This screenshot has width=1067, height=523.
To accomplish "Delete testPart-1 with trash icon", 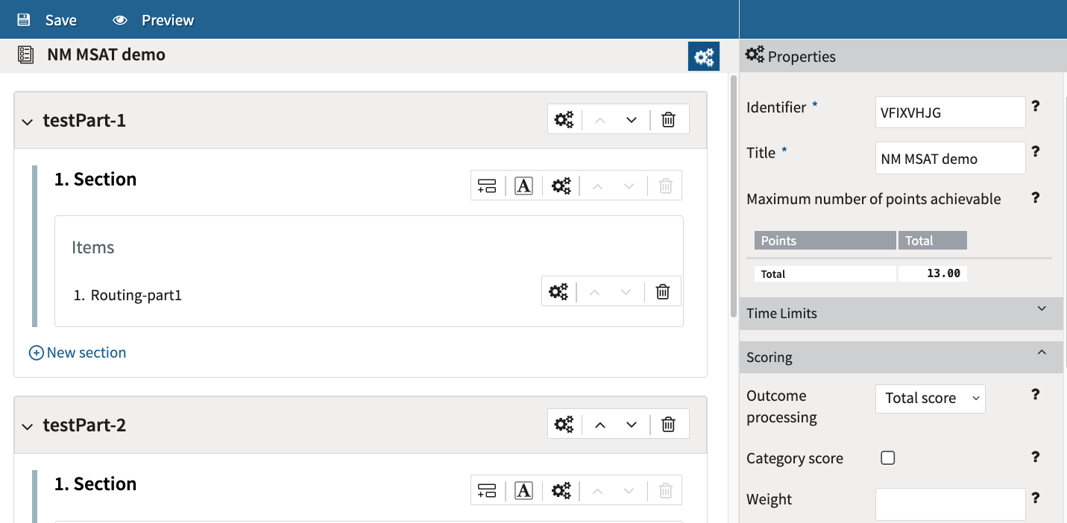I will coord(669,120).
